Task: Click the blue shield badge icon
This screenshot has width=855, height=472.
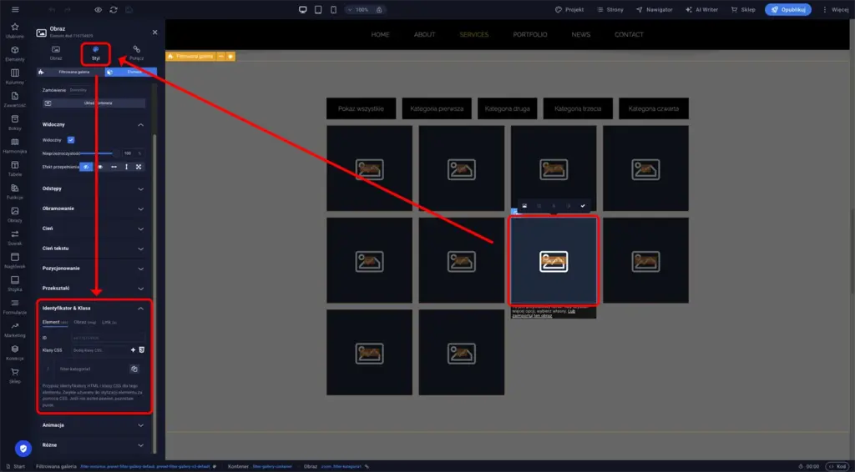Action: 23,448
